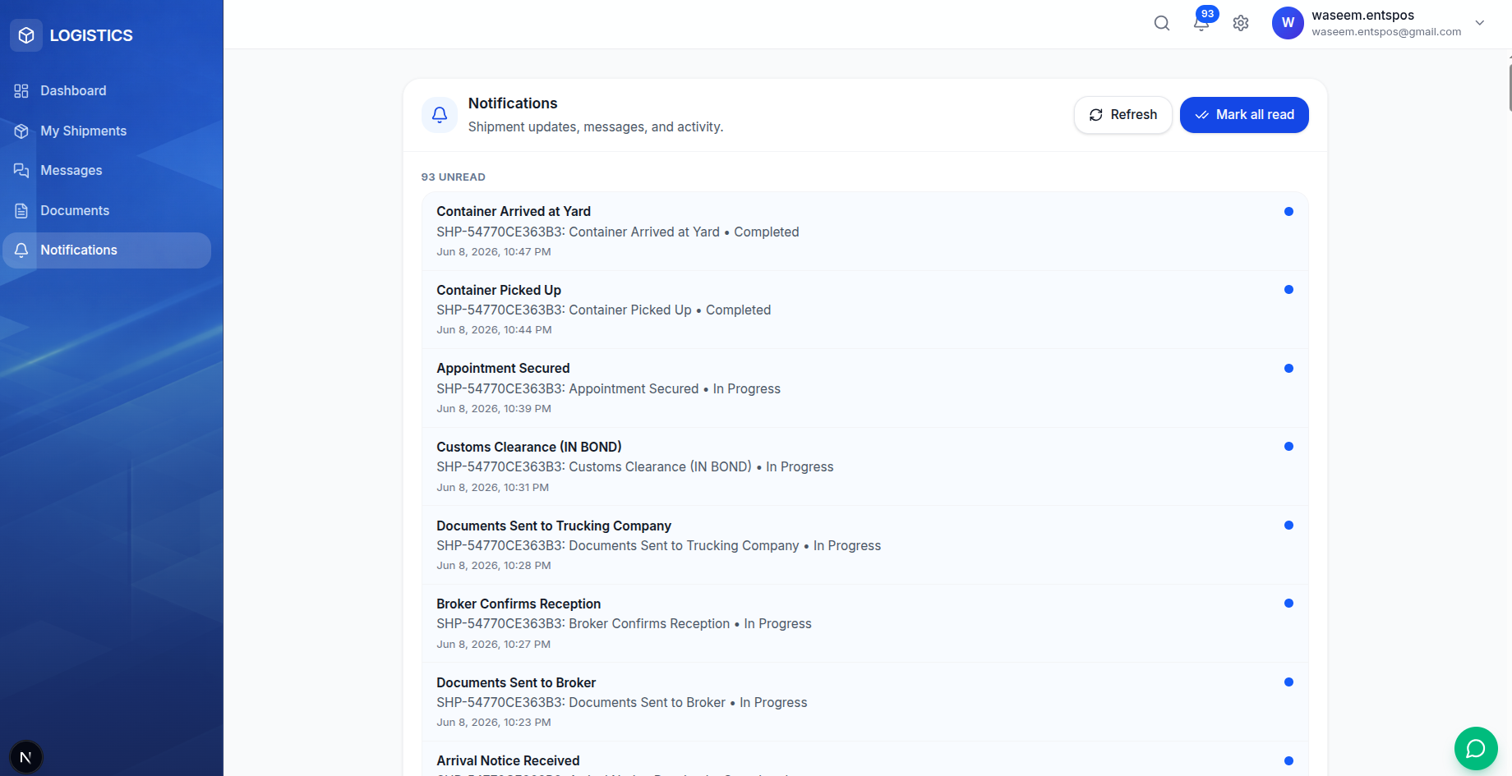Screen dimensions: 1512x776
Task: Open Broker Confirms Reception notification
Action: point(864,623)
